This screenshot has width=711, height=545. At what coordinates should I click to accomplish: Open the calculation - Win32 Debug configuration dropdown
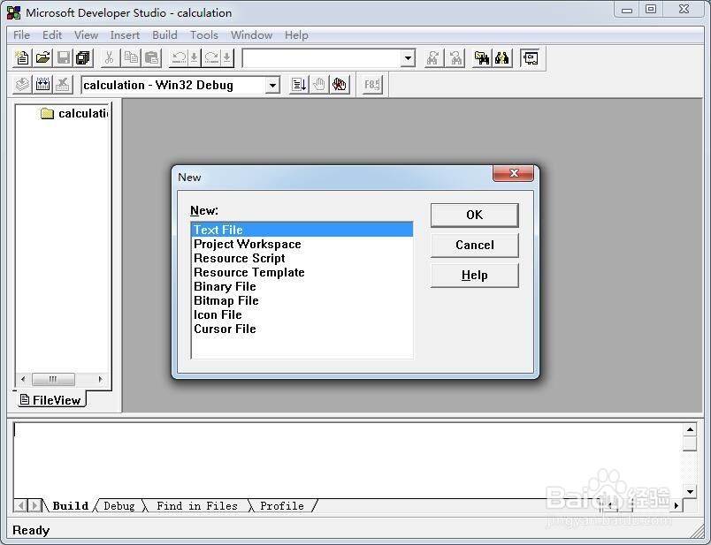click(x=272, y=85)
